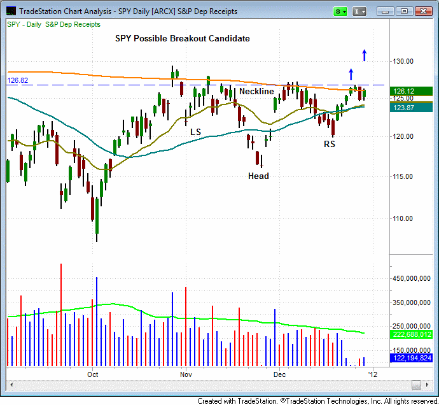Click the TradeStation chart window icon
Screen dimensions: 439x405
click(x=10, y=11)
